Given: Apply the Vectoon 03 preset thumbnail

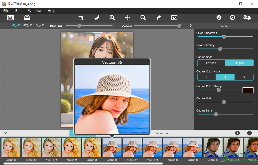Looking at the screenshot, I should 51,147.
